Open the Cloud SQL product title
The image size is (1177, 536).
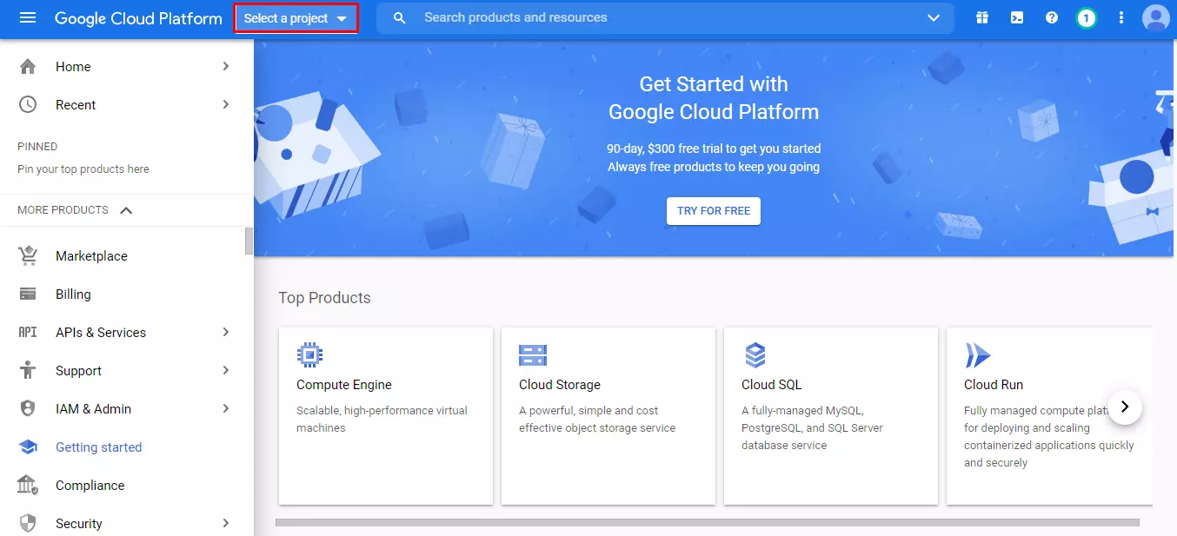[x=772, y=385]
